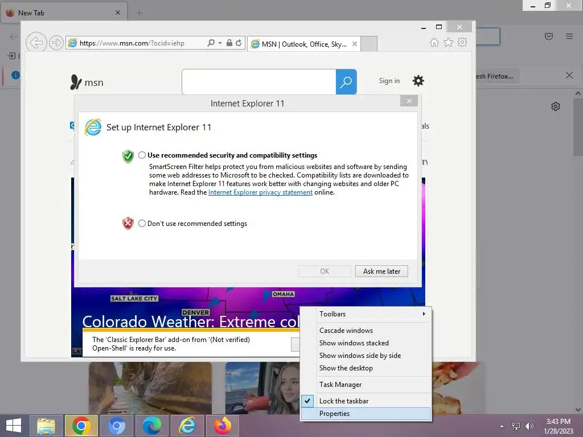This screenshot has width=583, height=437.
Task: Open Chromium from taskbar
Action: (x=116, y=426)
